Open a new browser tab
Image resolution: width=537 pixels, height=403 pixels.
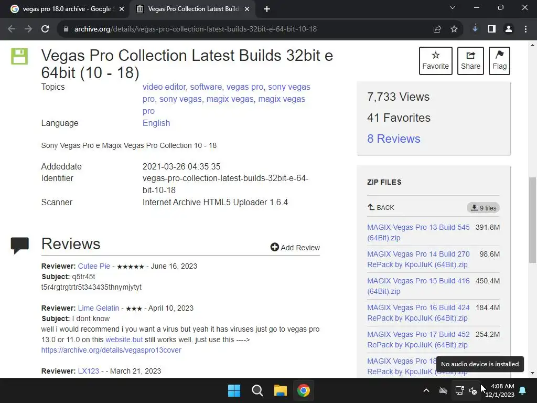click(267, 9)
